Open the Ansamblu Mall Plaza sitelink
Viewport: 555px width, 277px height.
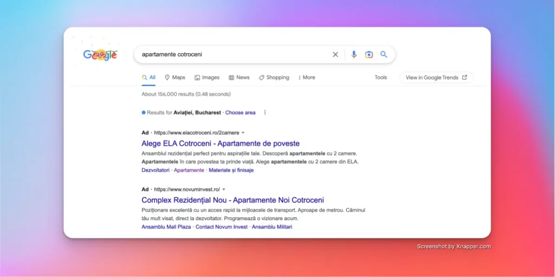[x=166, y=227]
